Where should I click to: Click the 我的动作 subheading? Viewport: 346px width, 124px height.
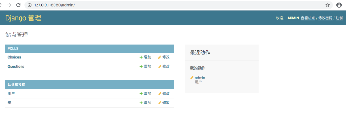198,68
